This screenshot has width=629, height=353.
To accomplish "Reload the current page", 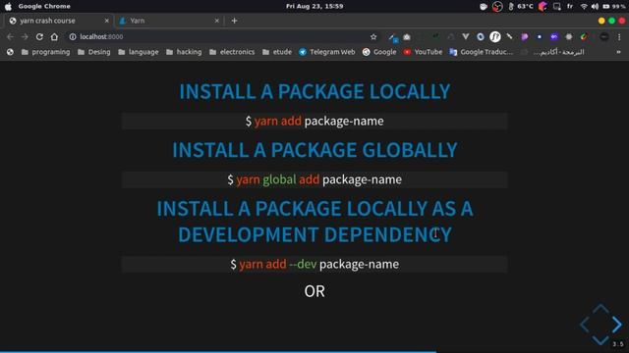I will pyautogui.click(x=39, y=37).
